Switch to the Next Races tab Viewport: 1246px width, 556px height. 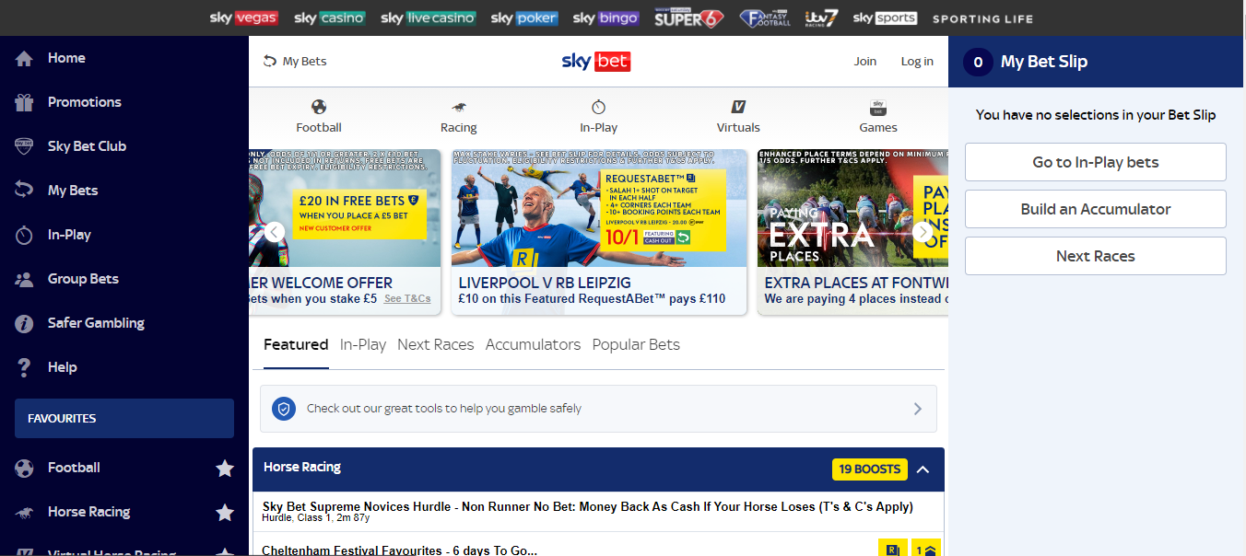click(x=436, y=345)
